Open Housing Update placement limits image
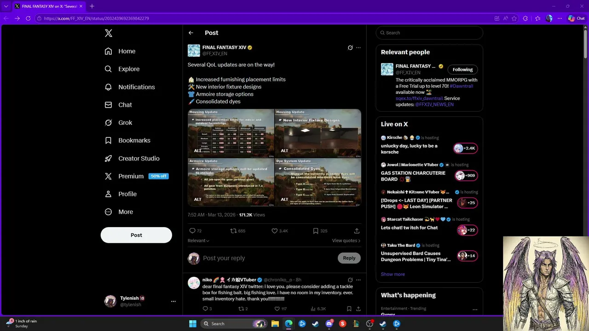The image size is (589, 331). tap(231, 133)
